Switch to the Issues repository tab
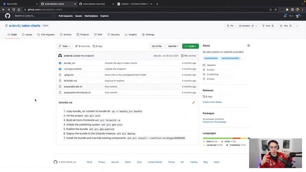 pyautogui.click(x=27, y=34)
